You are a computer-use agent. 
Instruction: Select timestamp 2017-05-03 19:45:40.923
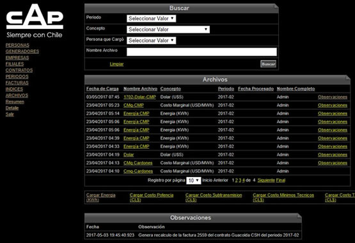click(x=110, y=235)
